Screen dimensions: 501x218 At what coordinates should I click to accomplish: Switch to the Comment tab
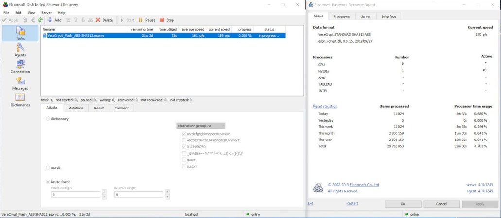point(121,108)
